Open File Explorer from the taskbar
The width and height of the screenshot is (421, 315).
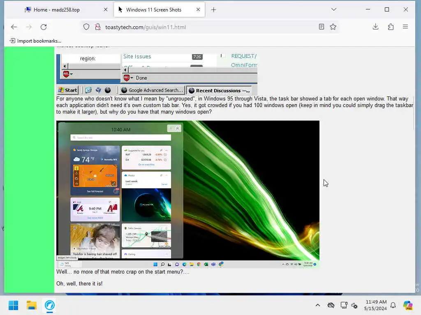(x=31, y=305)
